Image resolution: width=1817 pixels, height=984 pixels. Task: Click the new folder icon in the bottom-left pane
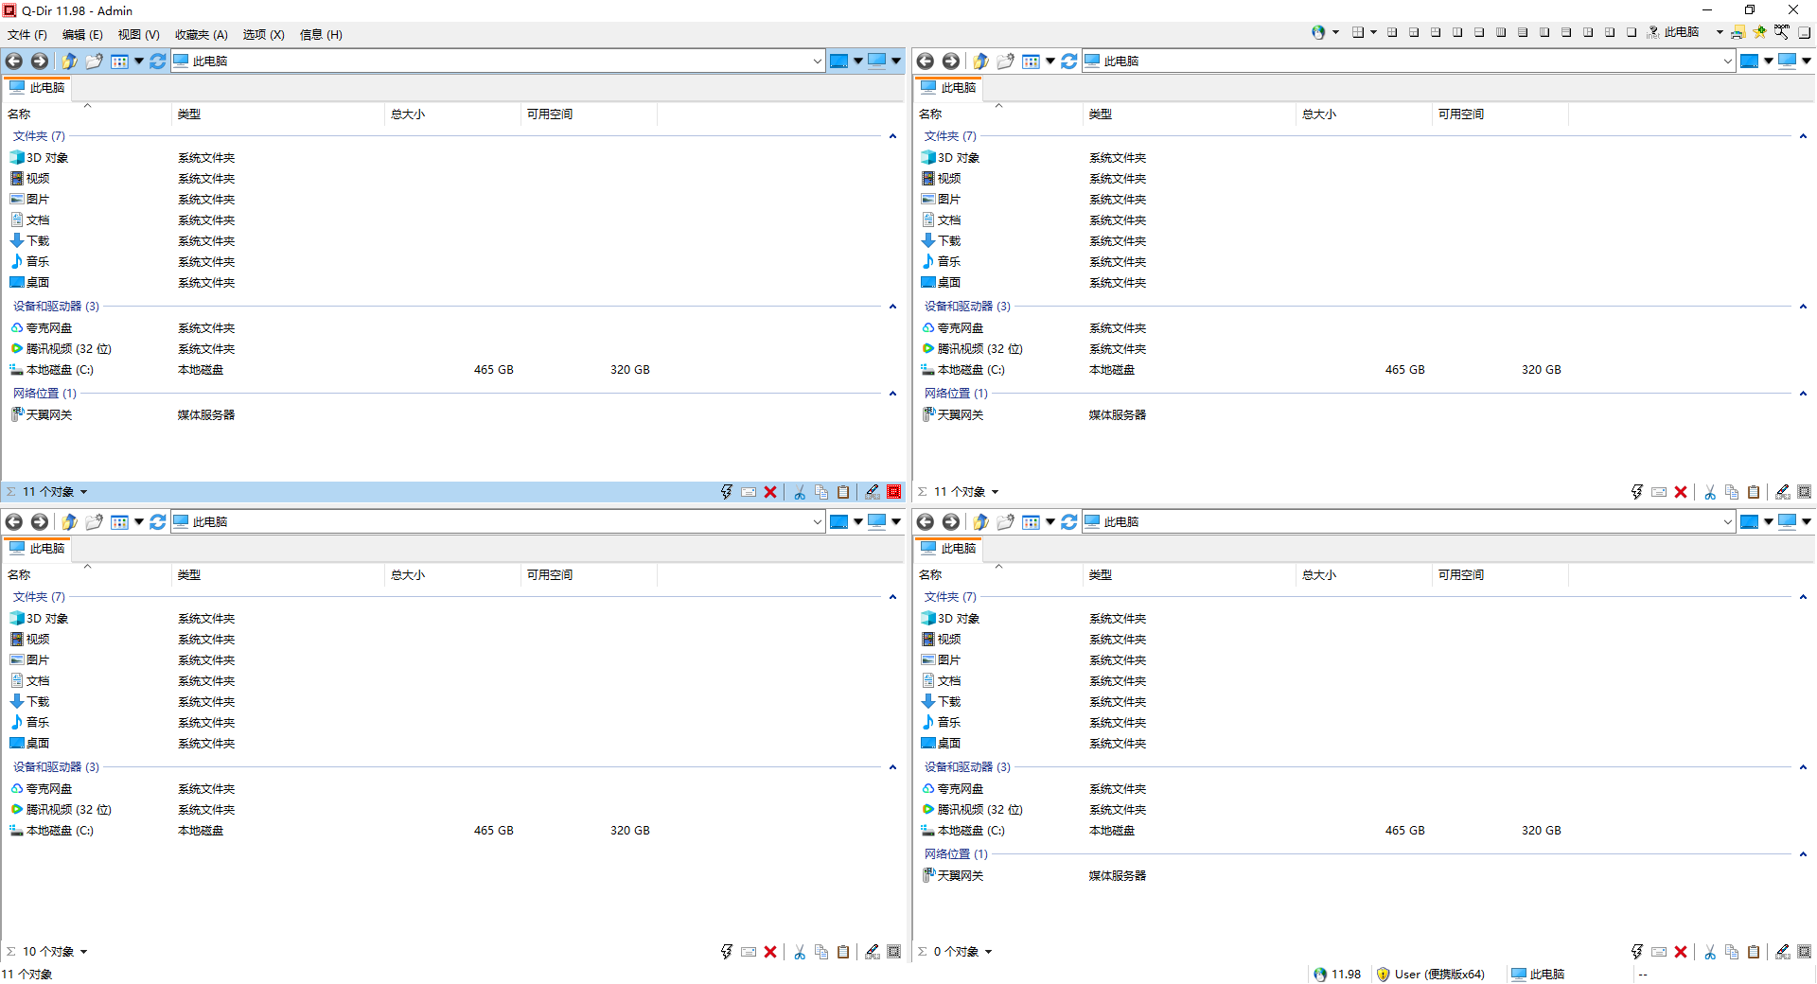[x=94, y=522]
